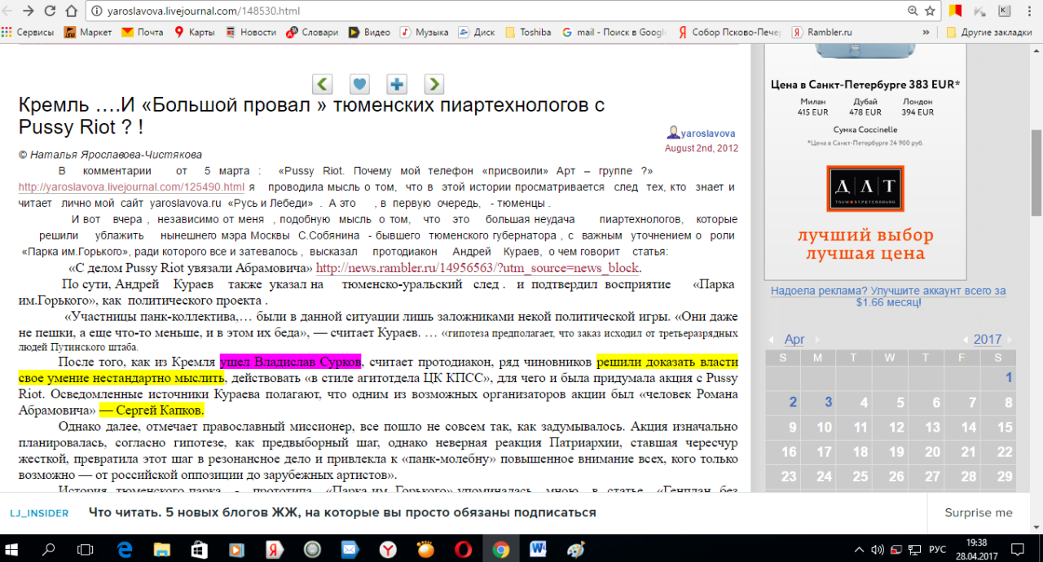
Task: Open the Rambler.ru bookmark
Action: point(821,33)
